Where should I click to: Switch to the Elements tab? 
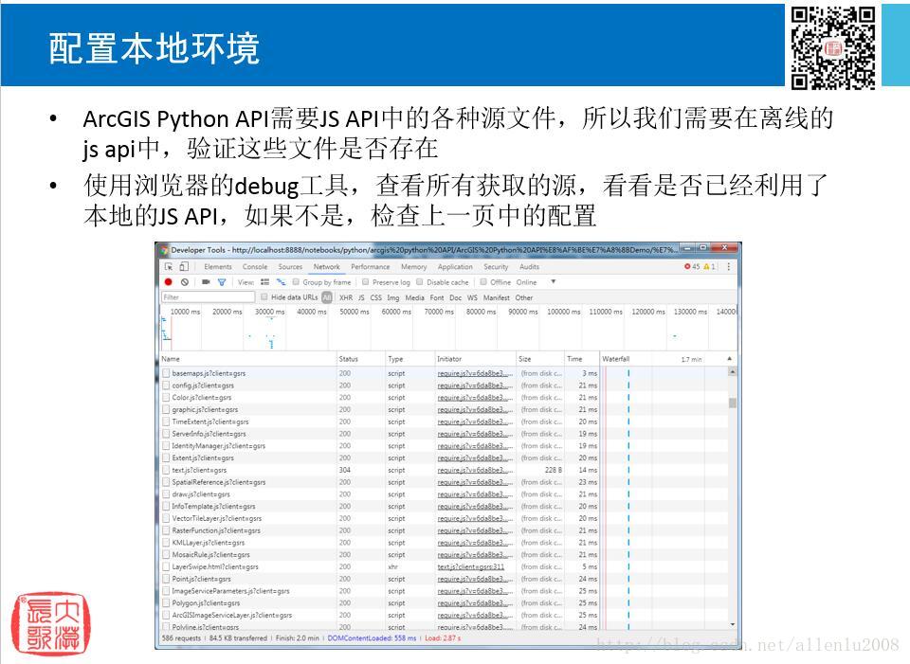click(x=218, y=267)
